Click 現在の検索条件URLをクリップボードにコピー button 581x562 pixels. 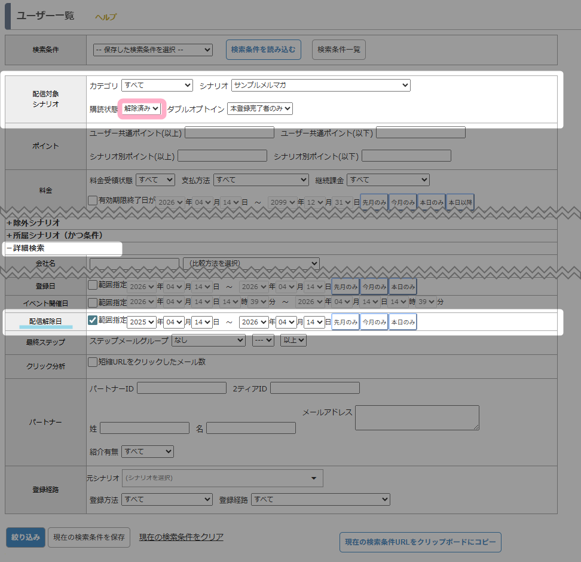click(420, 542)
